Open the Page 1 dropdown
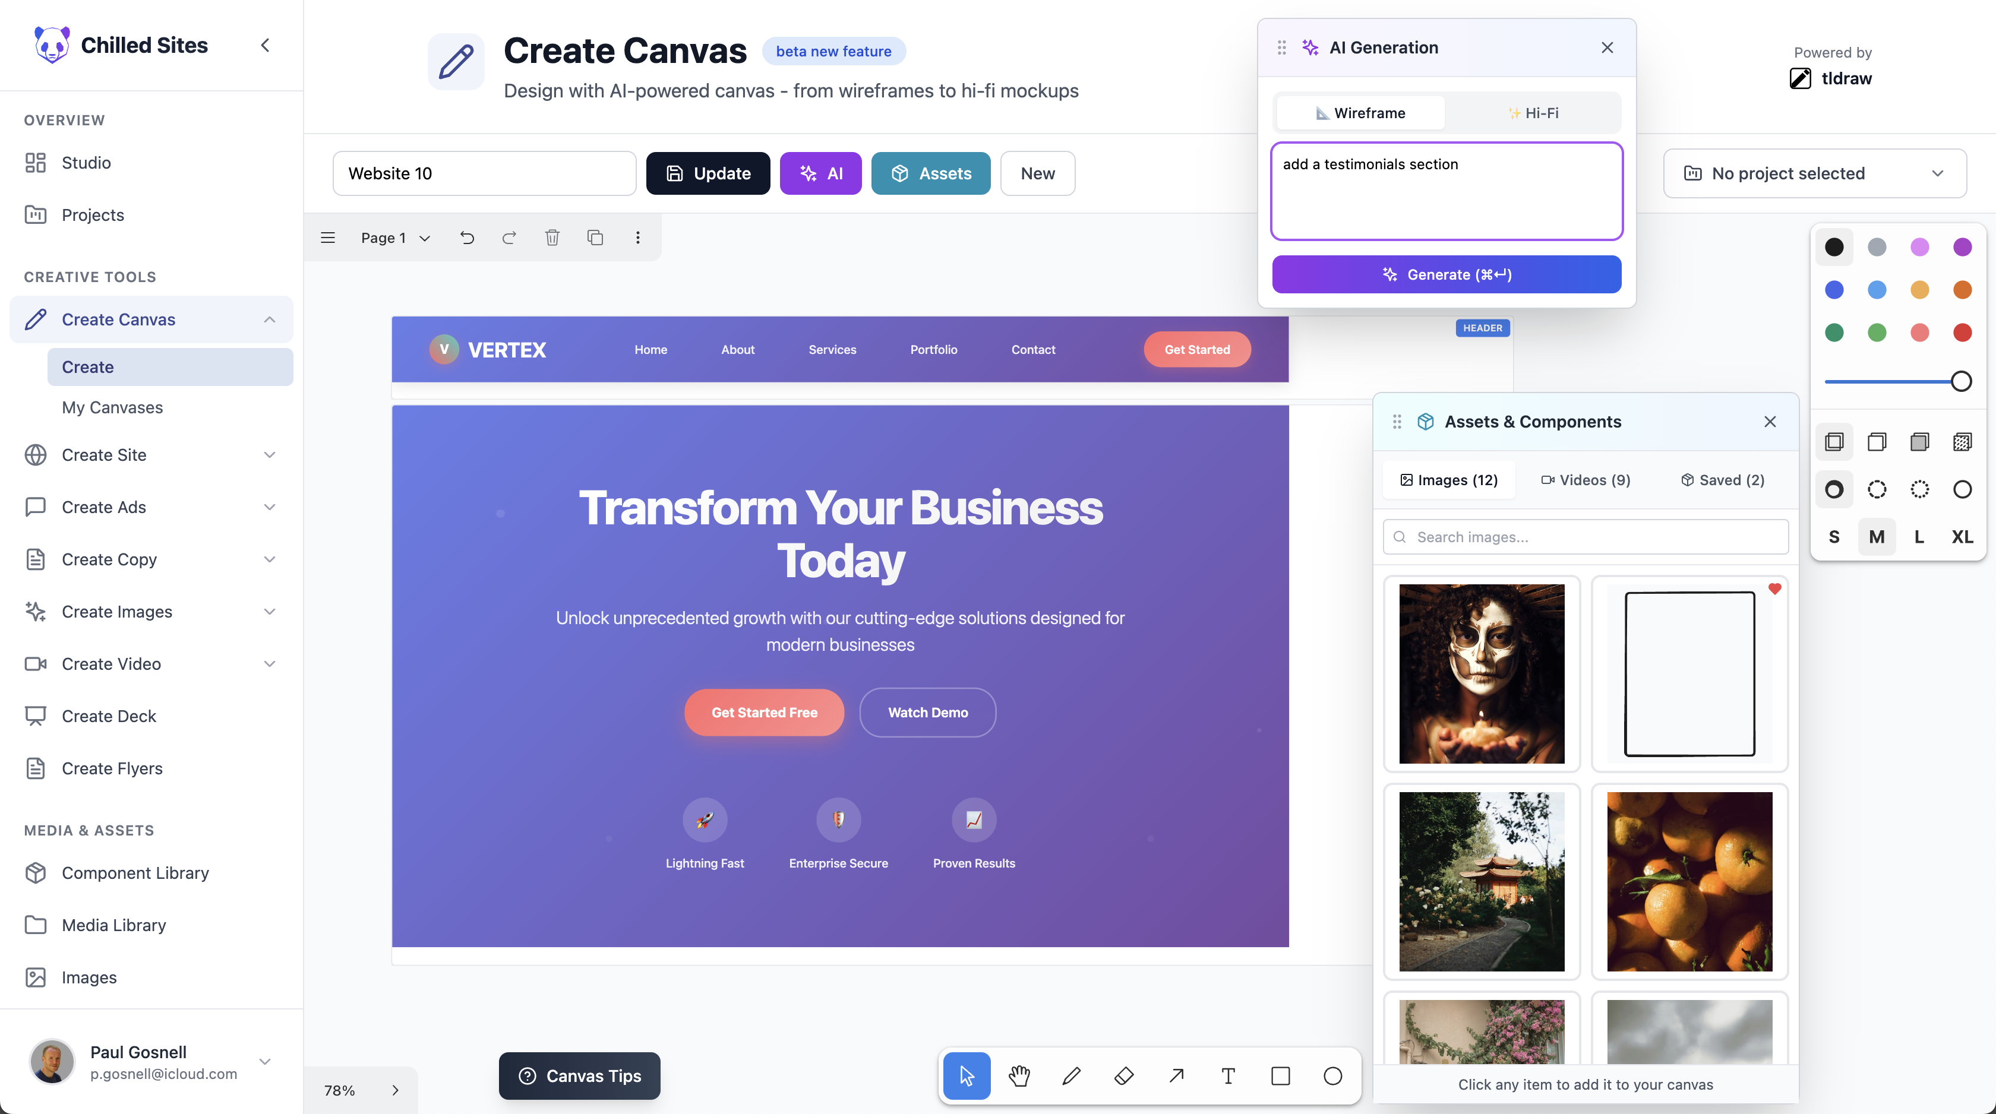 pos(394,238)
